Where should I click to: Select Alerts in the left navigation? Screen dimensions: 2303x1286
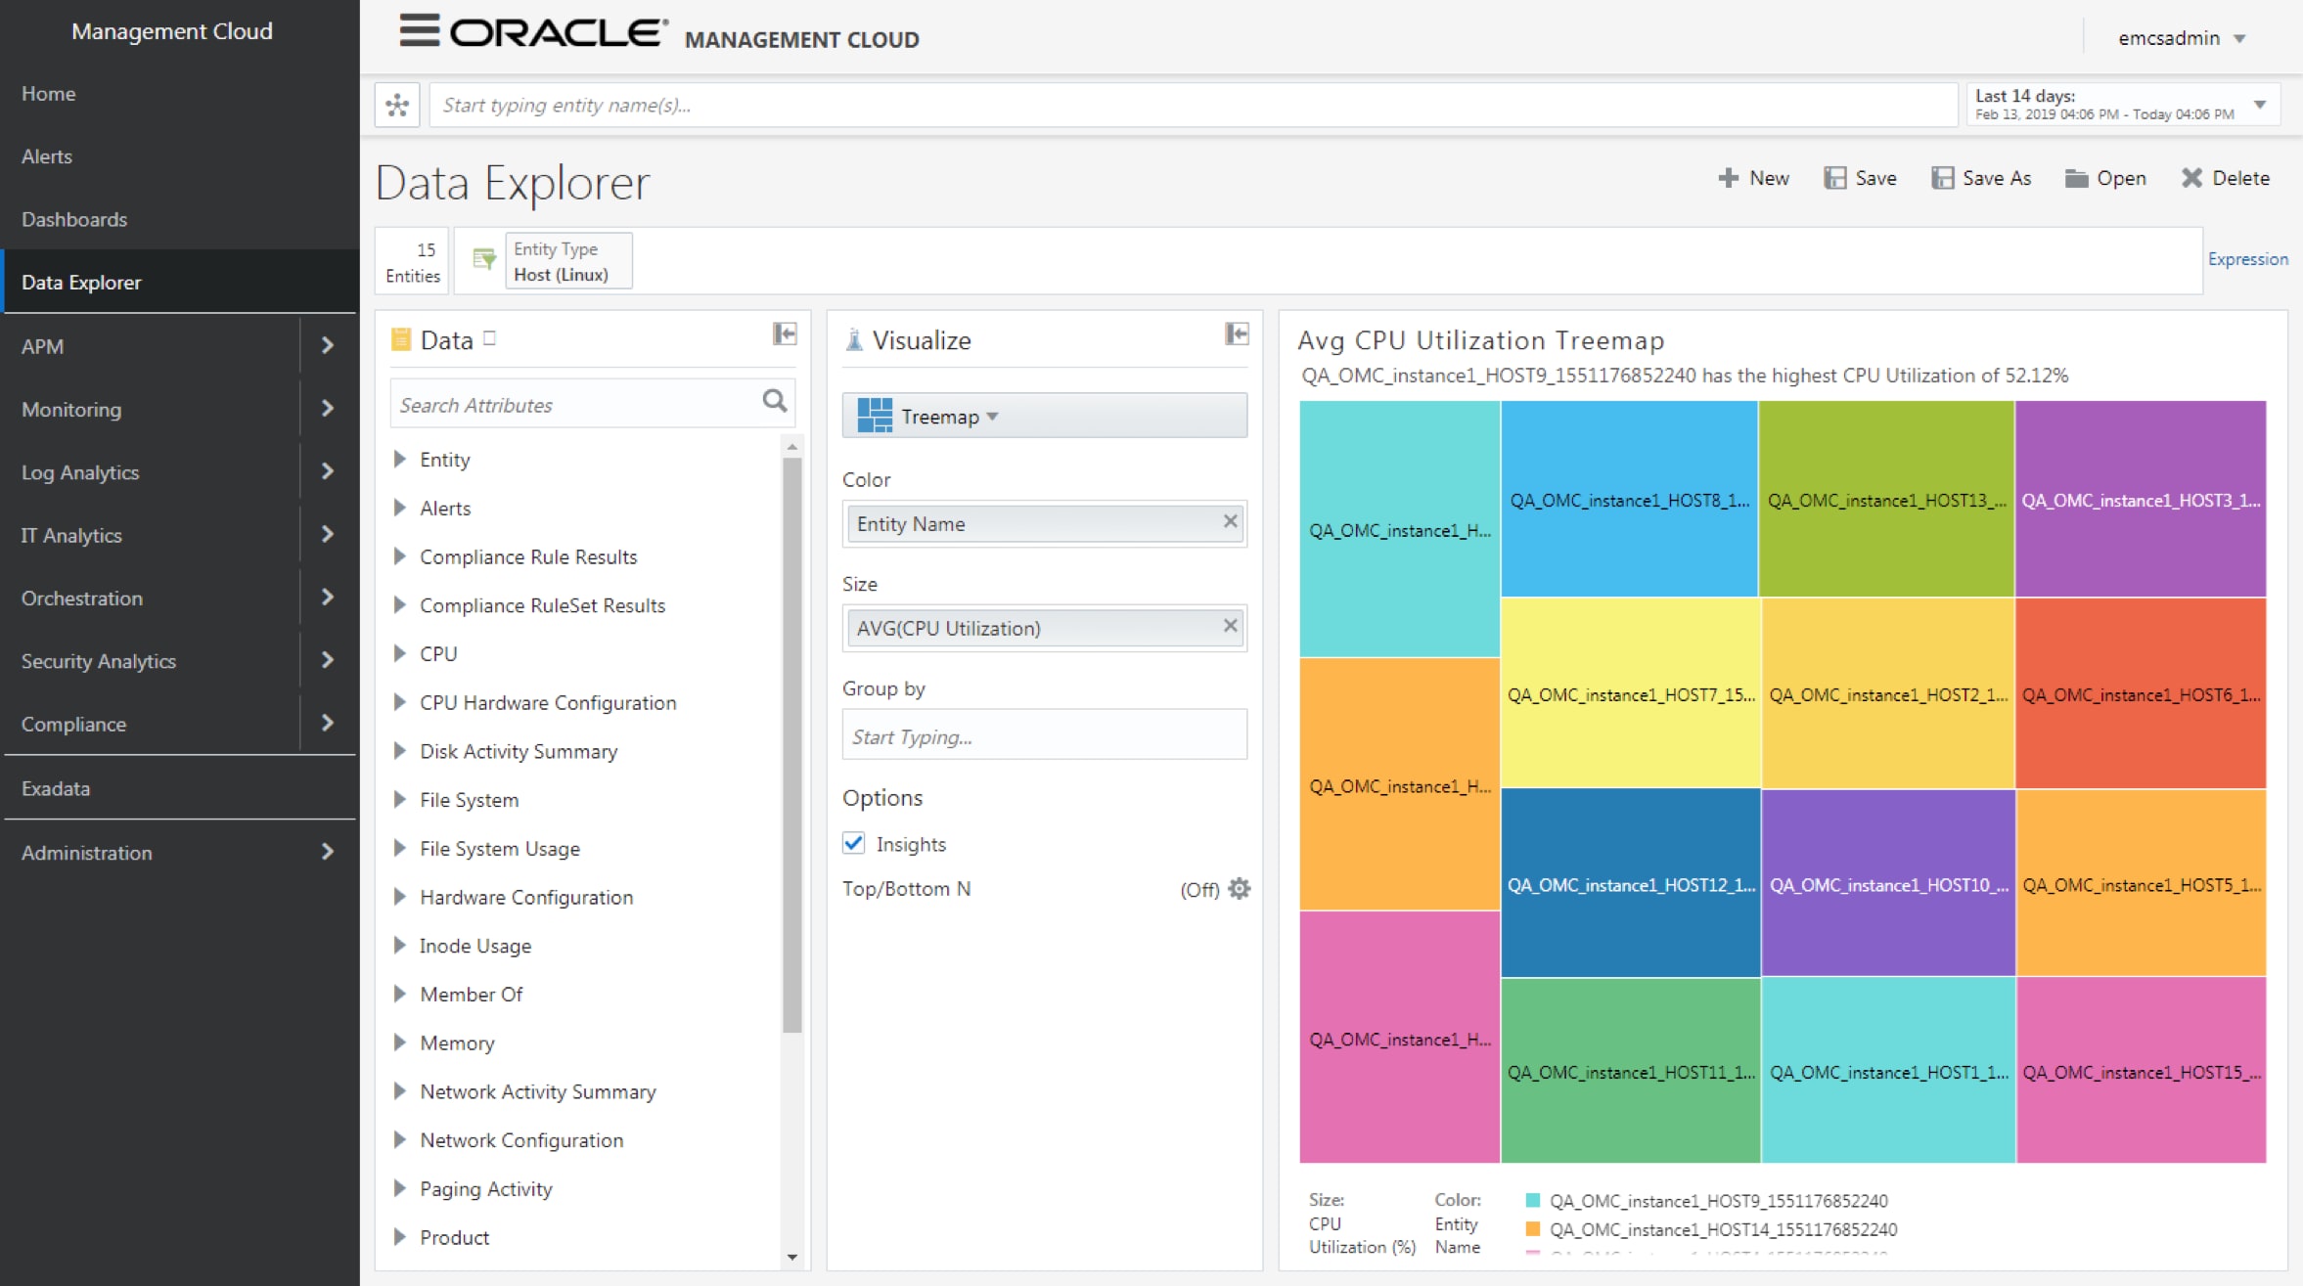tap(47, 156)
